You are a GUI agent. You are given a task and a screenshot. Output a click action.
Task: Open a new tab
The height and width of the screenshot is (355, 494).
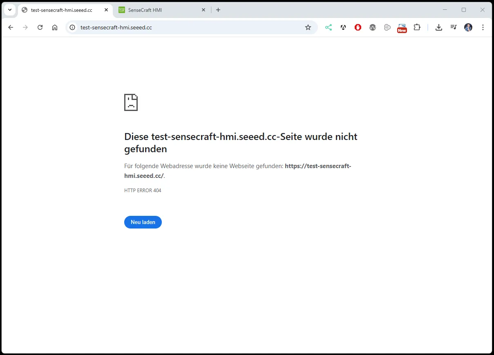[218, 10]
